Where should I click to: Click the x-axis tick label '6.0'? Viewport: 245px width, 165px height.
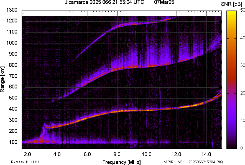(x=87, y=154)
